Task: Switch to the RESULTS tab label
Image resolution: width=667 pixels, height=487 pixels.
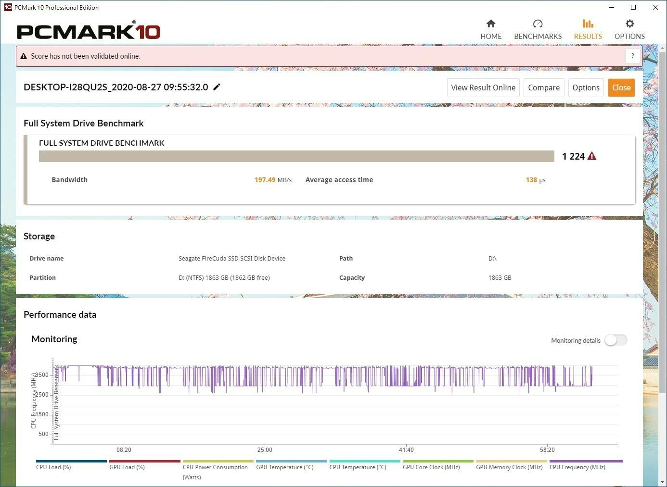Action: point(588,37)
